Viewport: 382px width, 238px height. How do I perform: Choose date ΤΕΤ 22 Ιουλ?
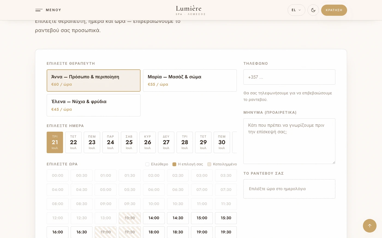73,142
